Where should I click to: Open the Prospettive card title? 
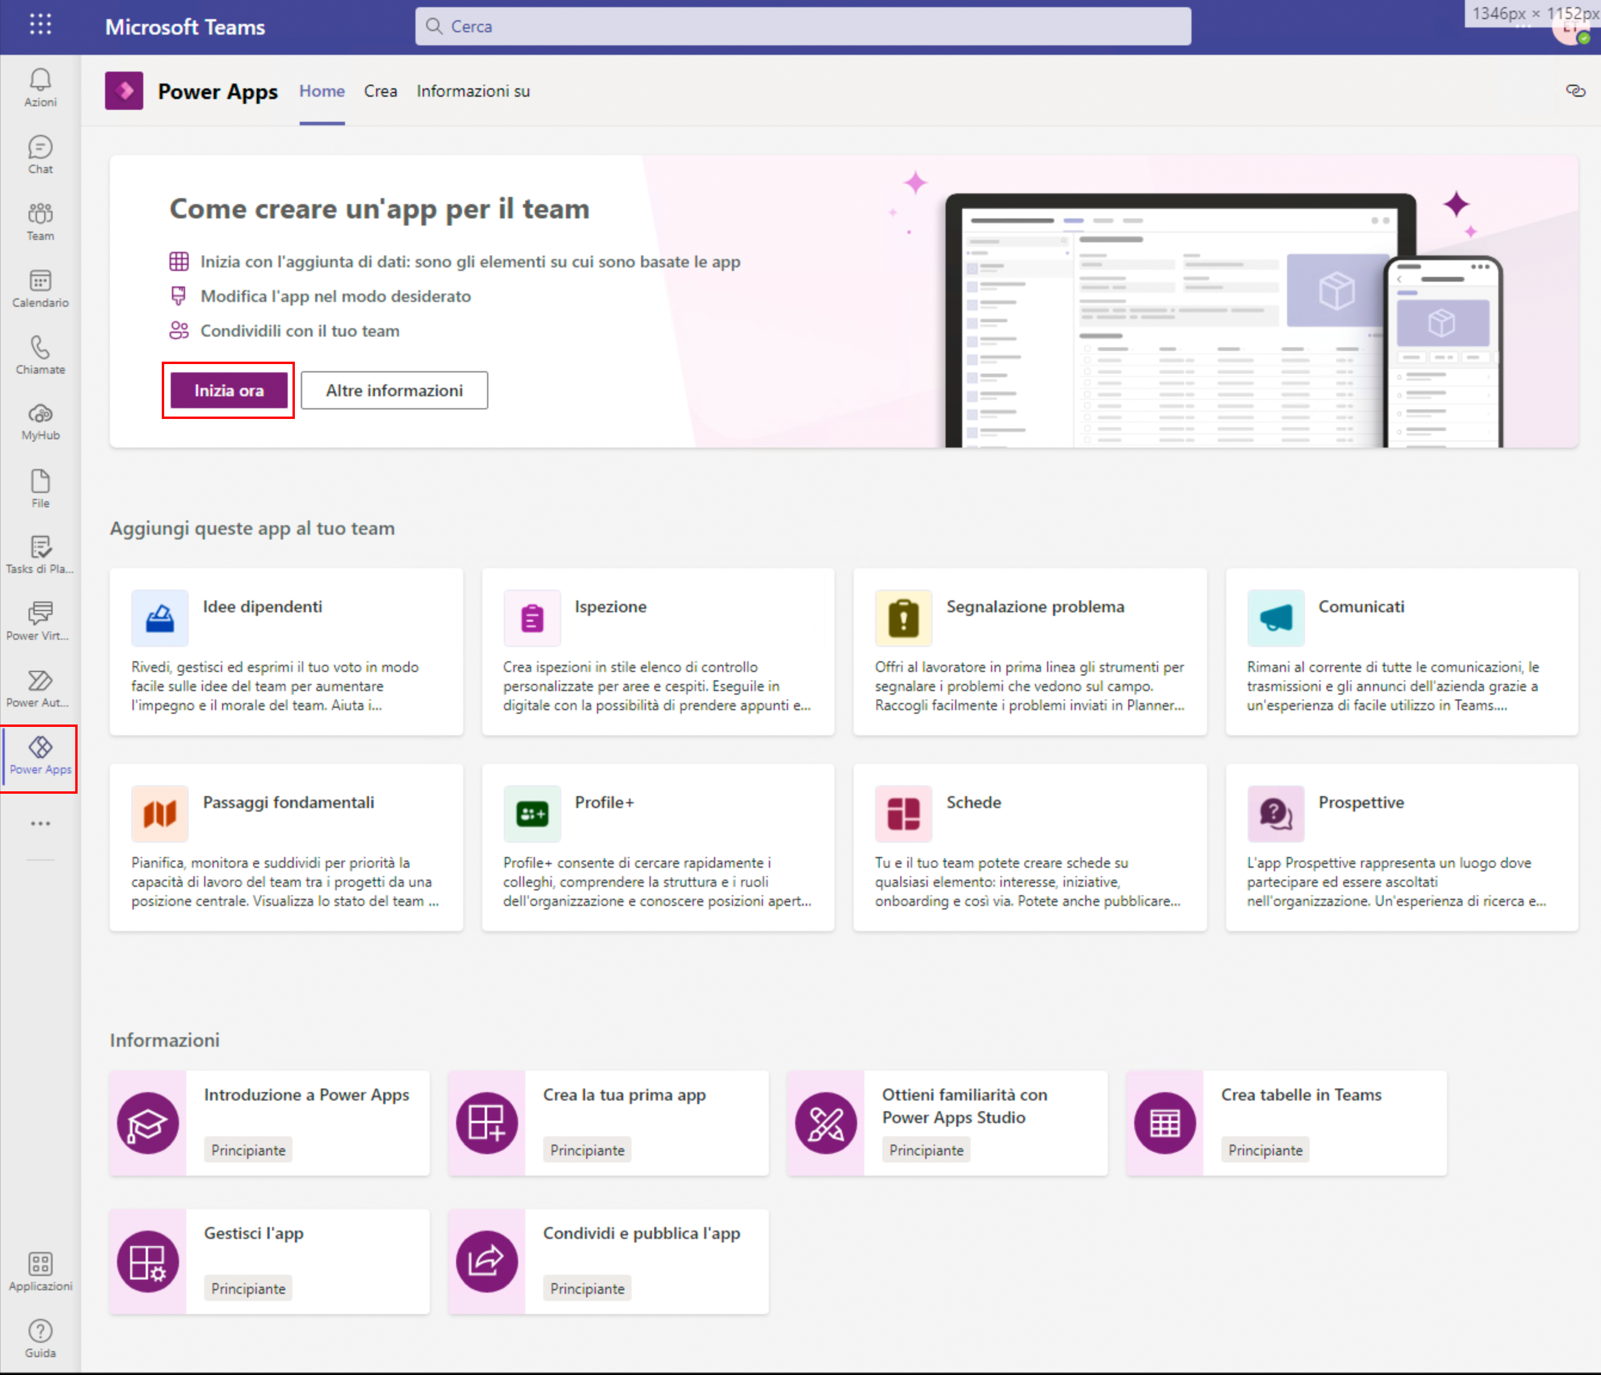click(x=1362, y=803)
